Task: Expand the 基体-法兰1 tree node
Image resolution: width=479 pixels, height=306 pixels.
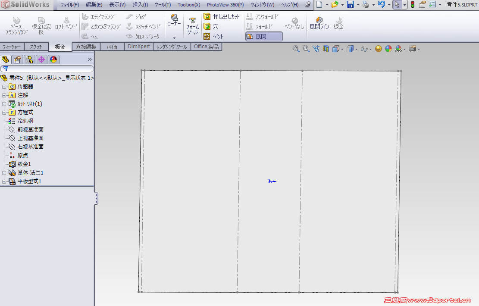Action: tap(4, 173)
